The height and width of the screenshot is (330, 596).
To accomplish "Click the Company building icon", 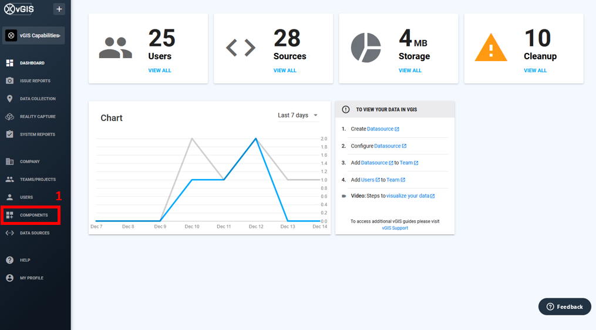I will [x=10, y=161].
